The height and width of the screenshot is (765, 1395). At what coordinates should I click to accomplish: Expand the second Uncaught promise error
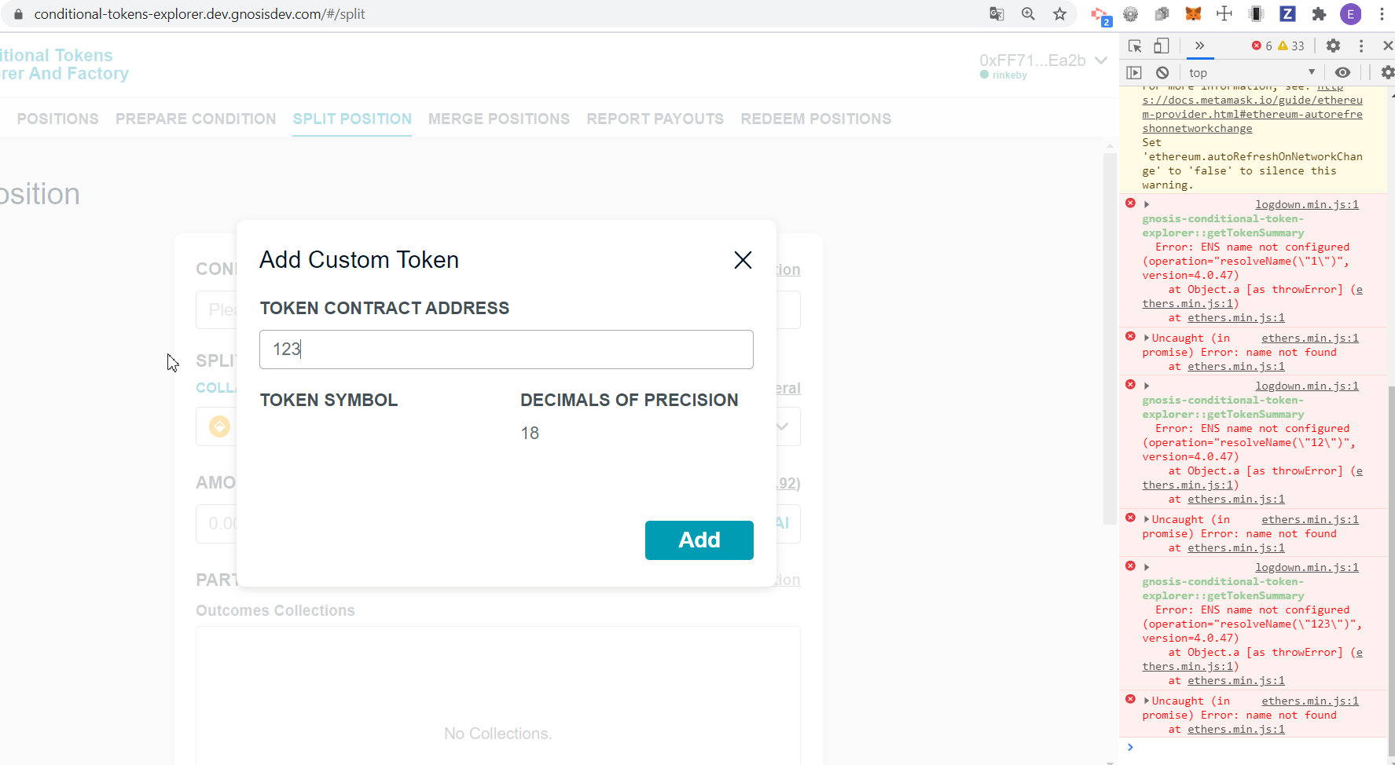(x=1147, y=519)
